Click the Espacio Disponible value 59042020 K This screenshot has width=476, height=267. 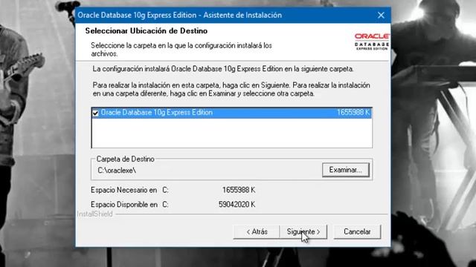[x=237, y=205]
